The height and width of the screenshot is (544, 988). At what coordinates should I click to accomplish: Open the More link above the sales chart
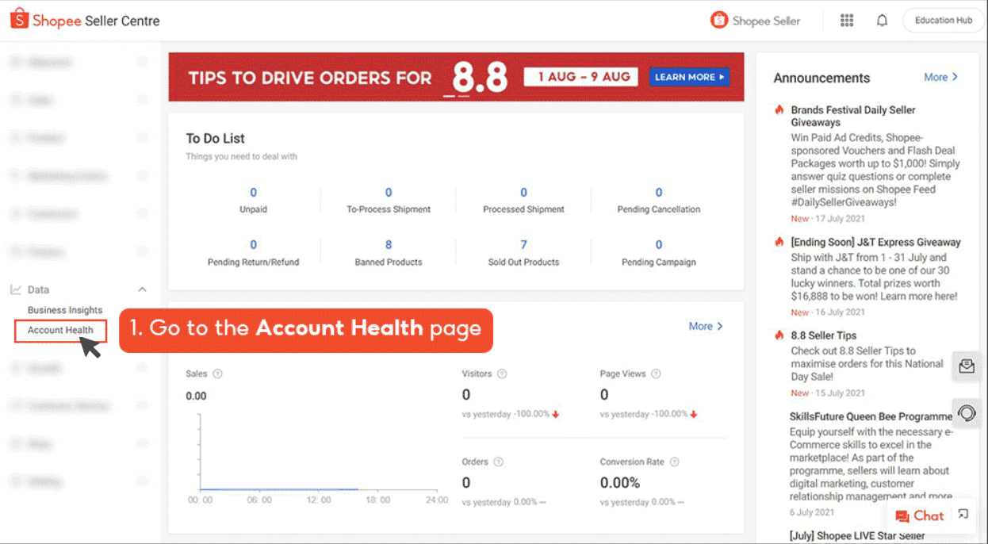coord(704,326)
